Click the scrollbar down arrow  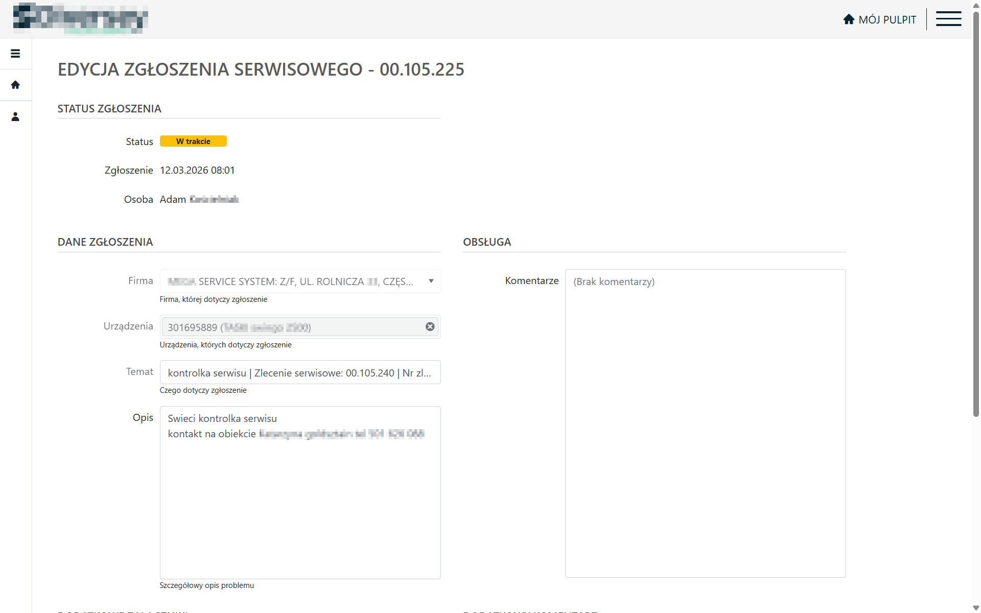(976, 608)
